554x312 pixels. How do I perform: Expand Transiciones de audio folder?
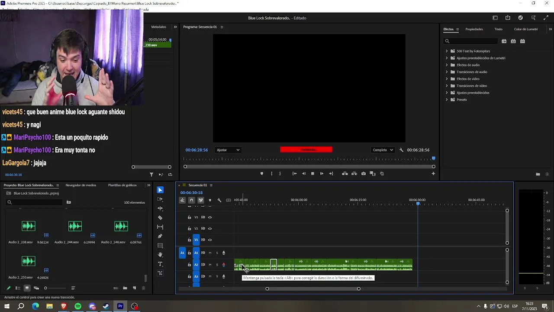point(447,72)
